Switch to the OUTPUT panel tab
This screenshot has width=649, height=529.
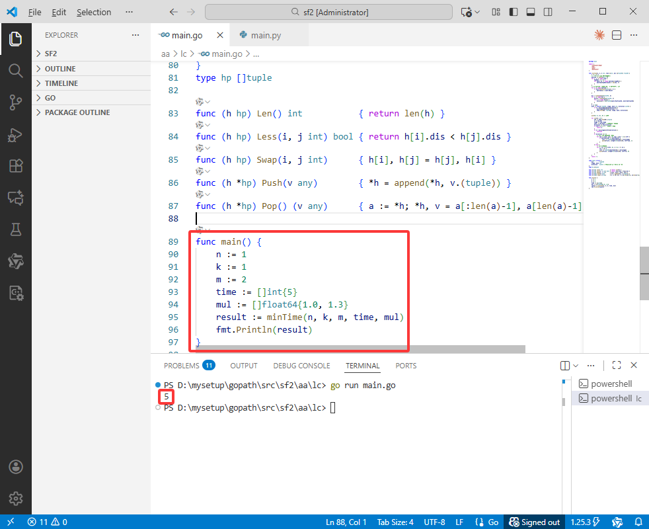[244, 366]
